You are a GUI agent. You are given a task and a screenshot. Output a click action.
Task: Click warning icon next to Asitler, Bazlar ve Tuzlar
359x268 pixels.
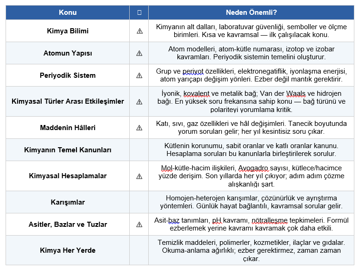139,224
